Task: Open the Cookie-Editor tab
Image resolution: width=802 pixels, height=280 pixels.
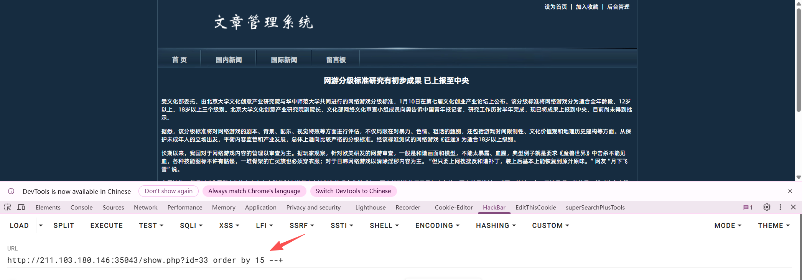Action: pyautogui.click(x=453, y=207)
